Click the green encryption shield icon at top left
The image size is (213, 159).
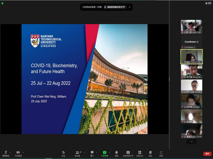tap(3, 3)
